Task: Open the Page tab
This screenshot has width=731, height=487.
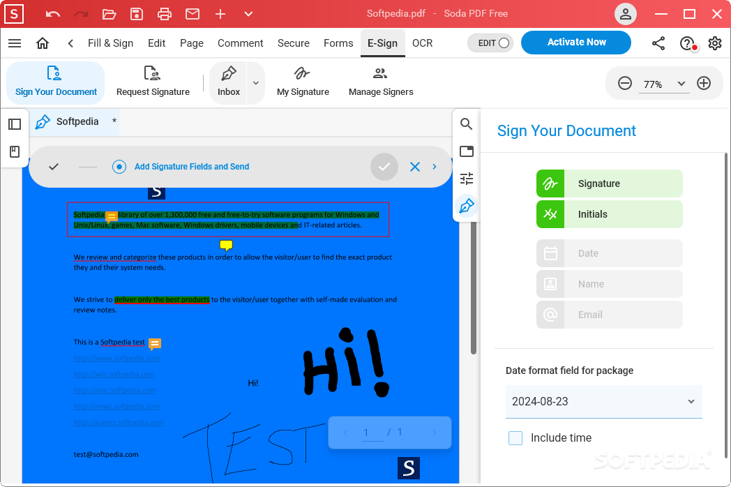Action: (x=192, y=43)
